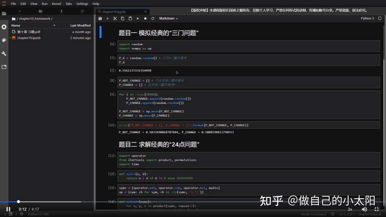Click code cell 12 def mydiv
Screen dimensions: 386x217
(x=249, y=176)
